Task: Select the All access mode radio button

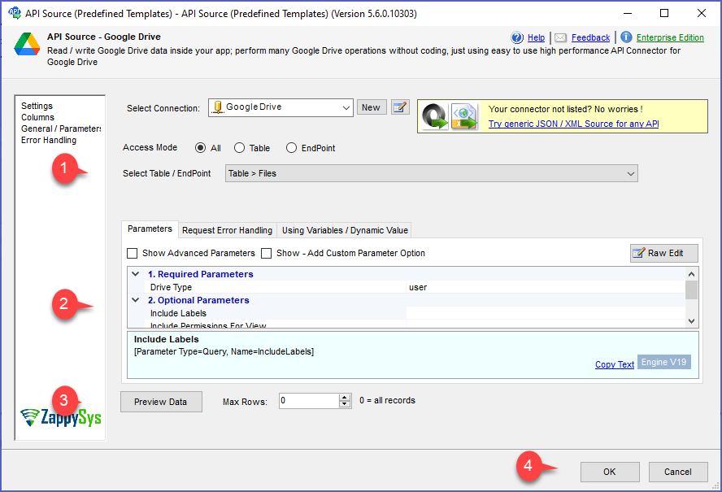Action: (x=200, y=148)
